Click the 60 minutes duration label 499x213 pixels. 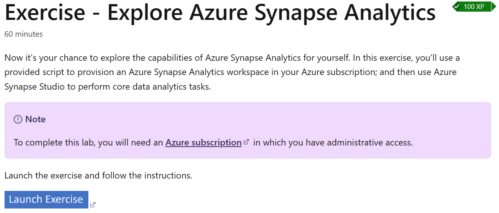(x=24, y=34)
